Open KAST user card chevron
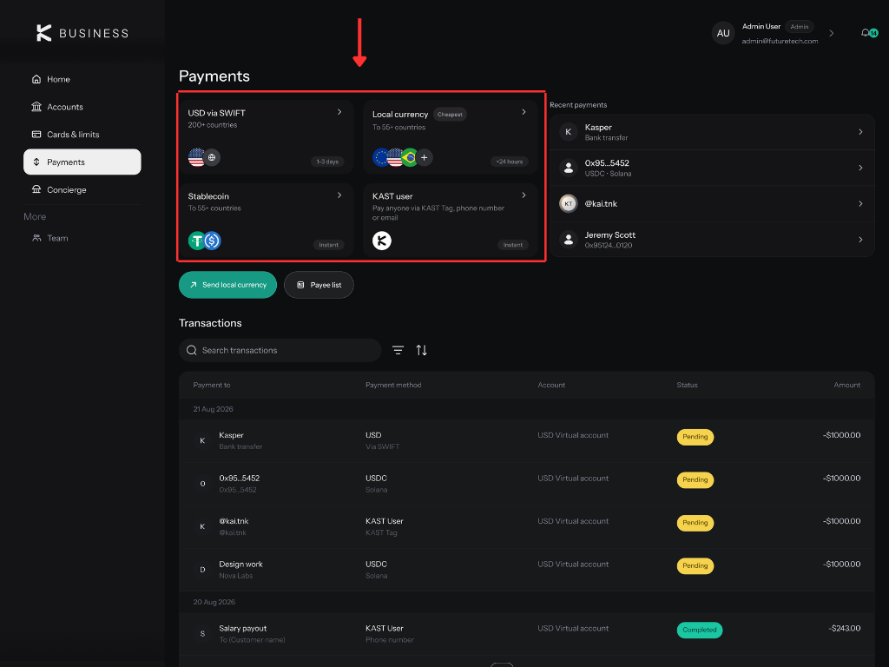The width and height of the screenshot is (889, 667). (524, 195)
